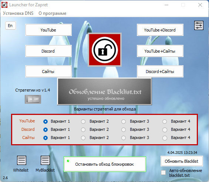Choose the YouTube+Discord preset button
The image size is (209, 182).
coord(160,30)
